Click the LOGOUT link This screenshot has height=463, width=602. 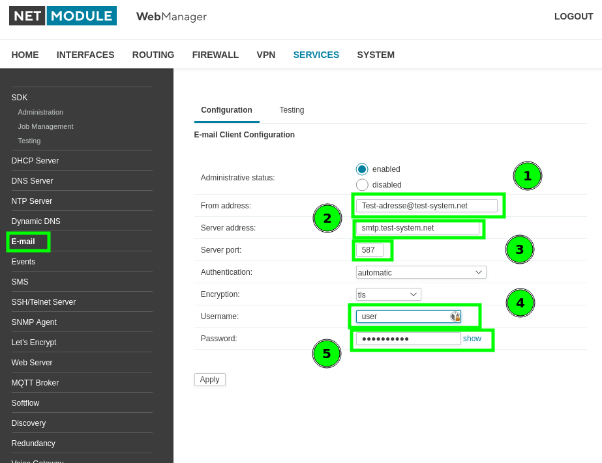click(573, 16)
